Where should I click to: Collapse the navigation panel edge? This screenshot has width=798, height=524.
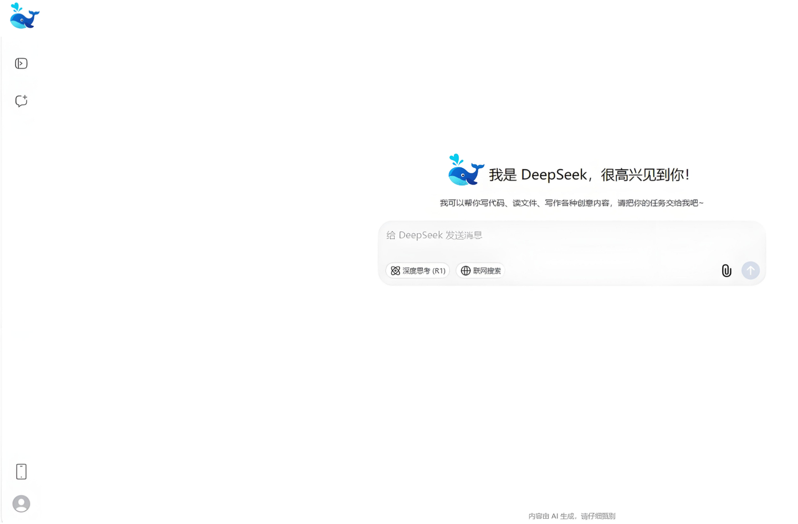(x=21, y=63)
